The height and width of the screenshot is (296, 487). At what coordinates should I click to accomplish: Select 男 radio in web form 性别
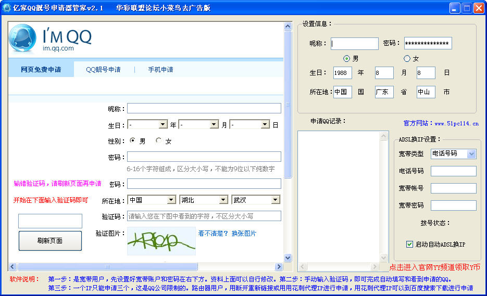(x=133, y=140)
